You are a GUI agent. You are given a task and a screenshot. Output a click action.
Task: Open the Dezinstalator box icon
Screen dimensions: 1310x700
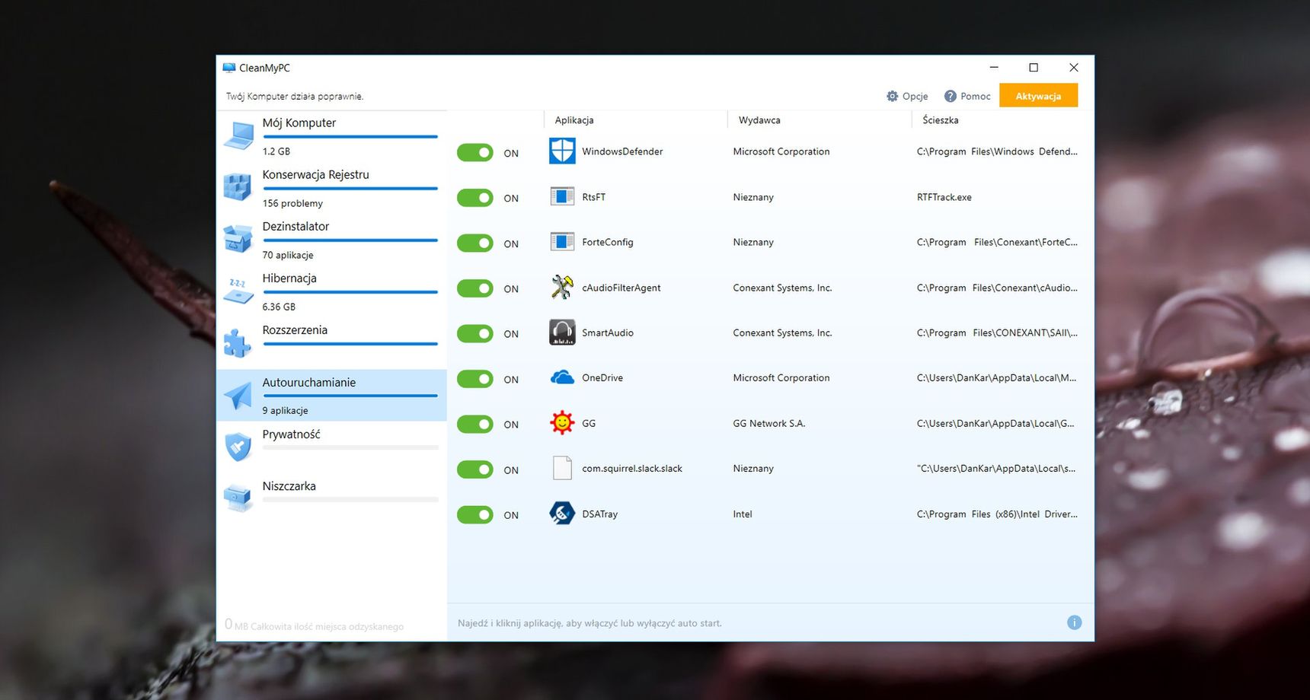(238, 238)
